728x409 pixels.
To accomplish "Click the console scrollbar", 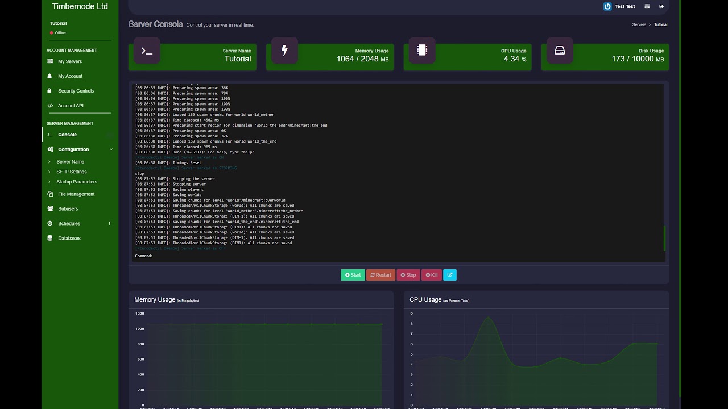I will tap(664, 238).
